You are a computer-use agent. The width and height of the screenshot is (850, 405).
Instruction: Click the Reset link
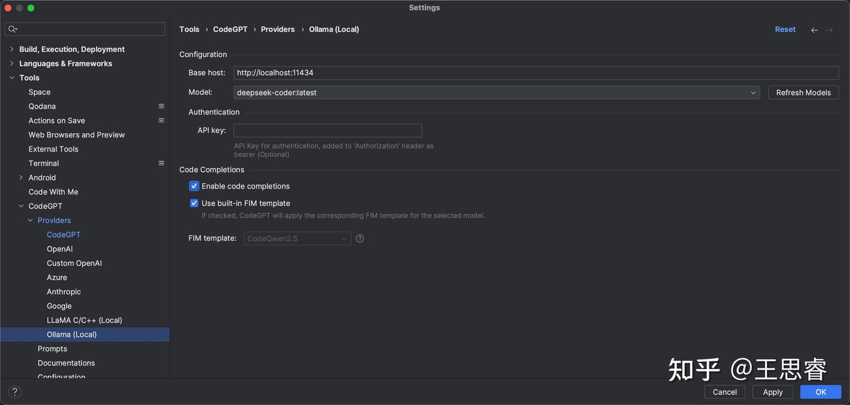(x=785, y=29)
